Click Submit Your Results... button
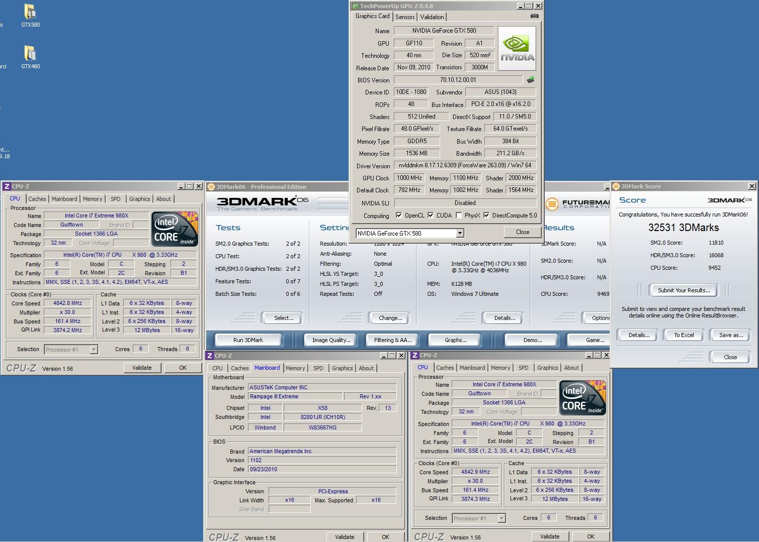The image size is (759, 542). [x=684, y=290]
